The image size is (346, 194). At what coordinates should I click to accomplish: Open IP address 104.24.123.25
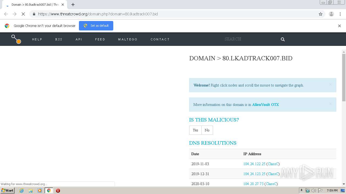(254, 174)
